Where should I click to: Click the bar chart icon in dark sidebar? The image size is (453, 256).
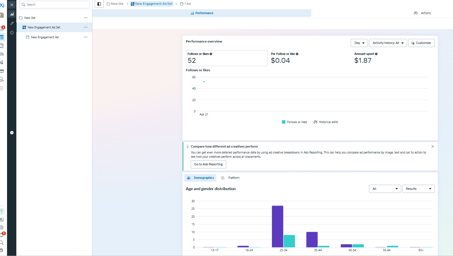point(12,14)
